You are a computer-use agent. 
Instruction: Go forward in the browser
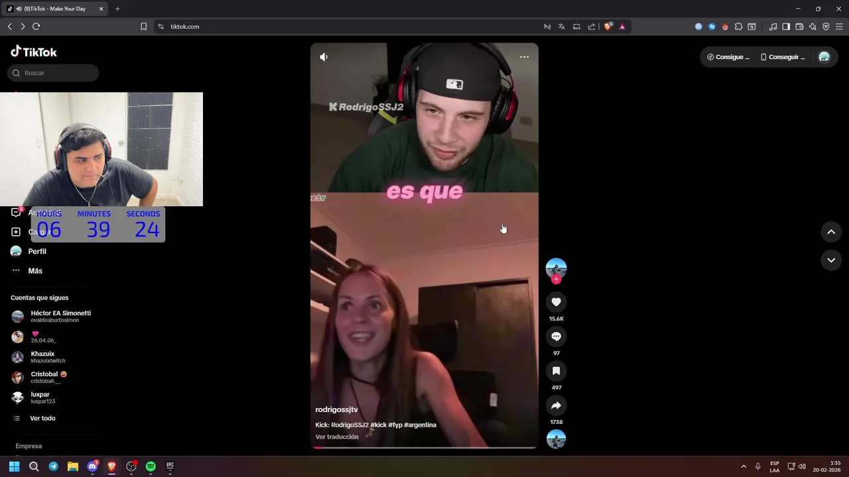pos(23,26)
